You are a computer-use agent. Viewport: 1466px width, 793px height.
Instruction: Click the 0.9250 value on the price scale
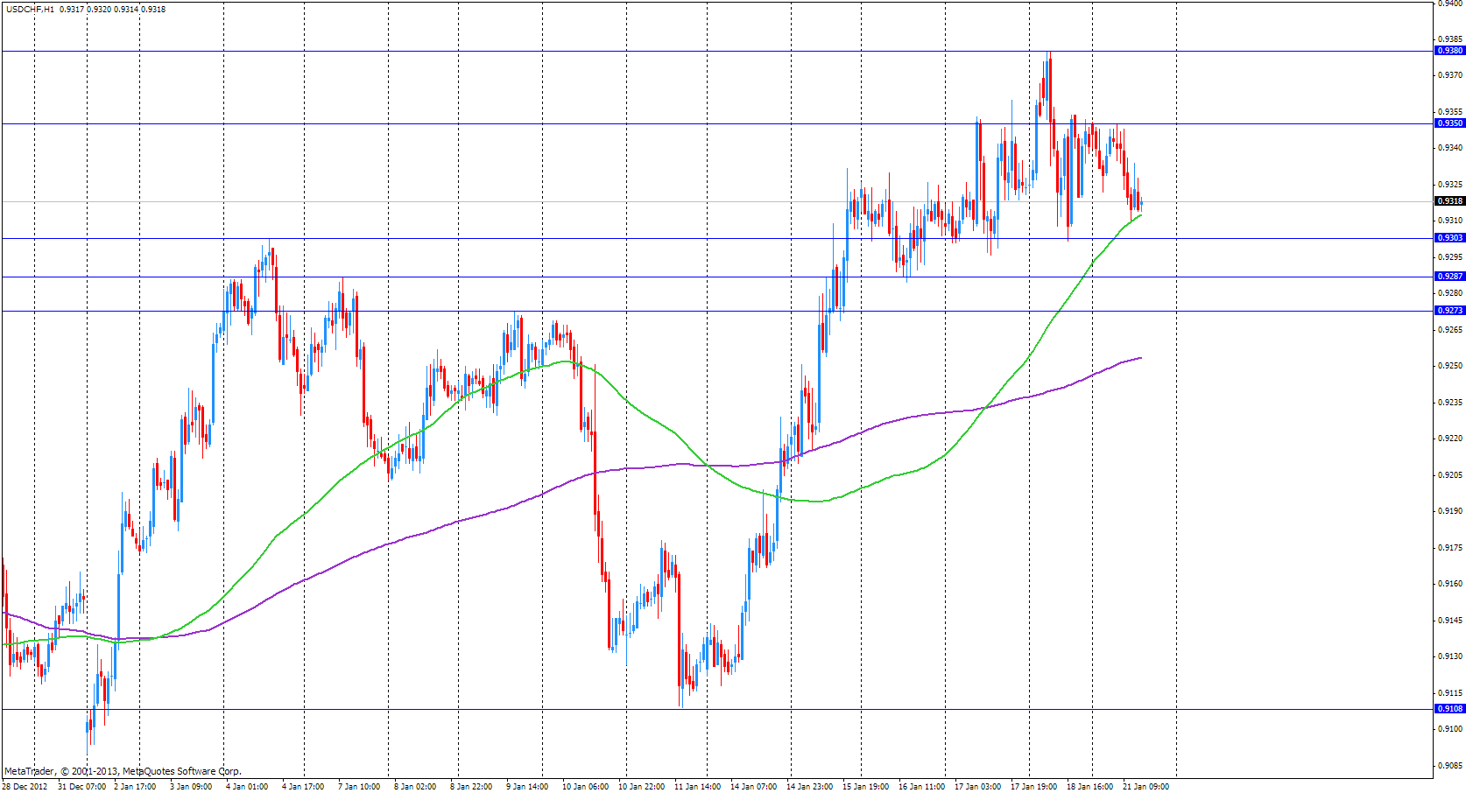click(x=1450, y=366)
